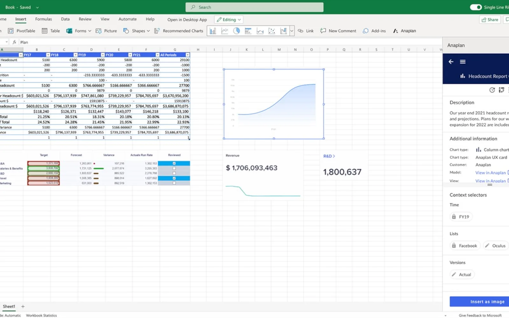509x318 pixels.
Task: Open the FY17 column filter dropdown
Action: 48,55
